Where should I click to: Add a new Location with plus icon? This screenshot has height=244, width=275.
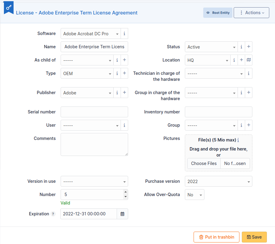[x=242, y=60]
